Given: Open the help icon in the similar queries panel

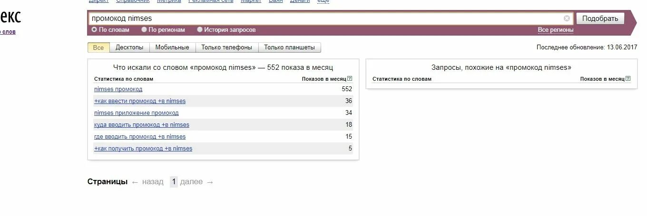Looking at the screenshot, I should 628,79.
